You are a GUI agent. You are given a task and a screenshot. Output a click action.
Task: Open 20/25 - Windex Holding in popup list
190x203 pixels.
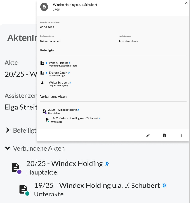point(62,110)
